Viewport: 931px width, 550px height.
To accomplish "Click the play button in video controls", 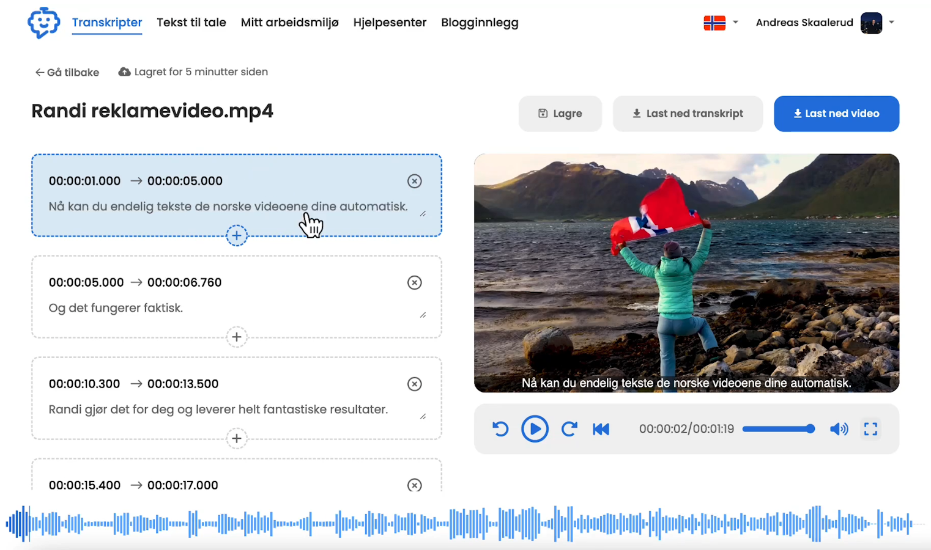I will coord(534,429).
